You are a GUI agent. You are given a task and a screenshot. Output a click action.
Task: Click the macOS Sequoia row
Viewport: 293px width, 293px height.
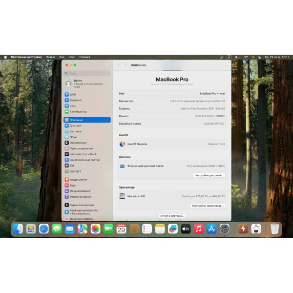(x=172, y=144)
